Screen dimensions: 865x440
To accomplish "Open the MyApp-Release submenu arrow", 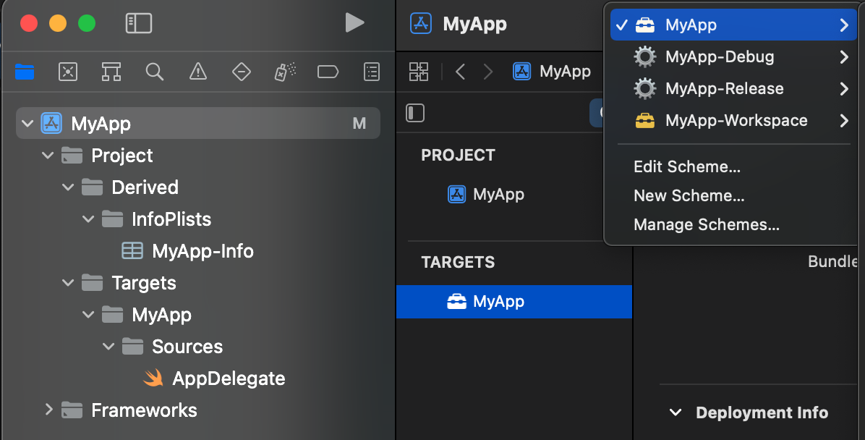I will coord(844,88).
